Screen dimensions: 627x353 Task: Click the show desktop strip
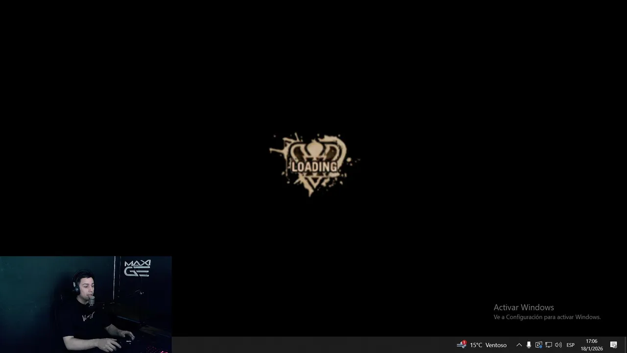coord(626,345)
